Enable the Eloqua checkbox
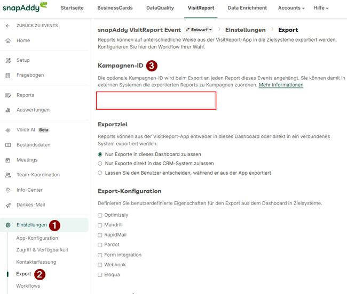347x294 pixels. (100, 275)
